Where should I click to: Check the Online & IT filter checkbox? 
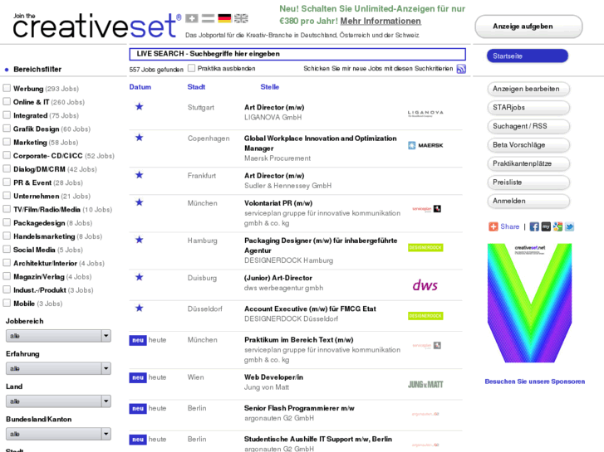tap(7, 101)
